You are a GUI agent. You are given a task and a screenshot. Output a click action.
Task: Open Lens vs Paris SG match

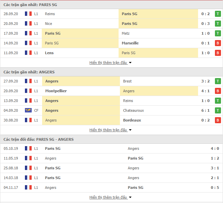tap(112, 53)
